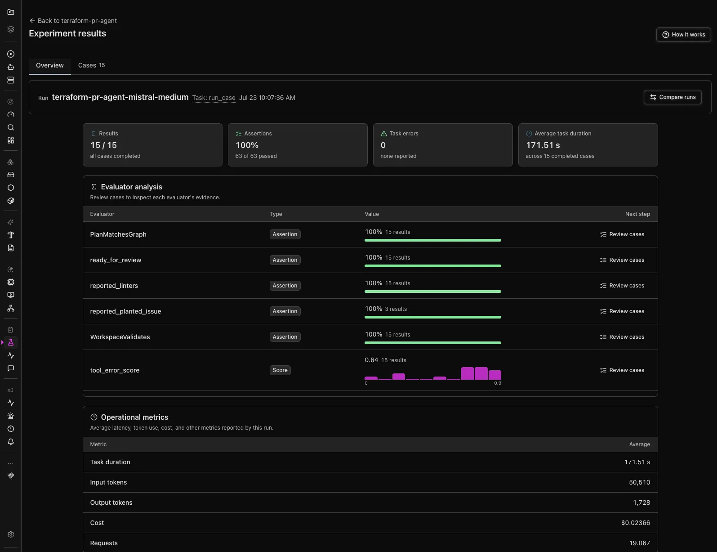Review cases for tool_error_score
This screenshot has height=552, width=717.
click(x=622, y=370)
